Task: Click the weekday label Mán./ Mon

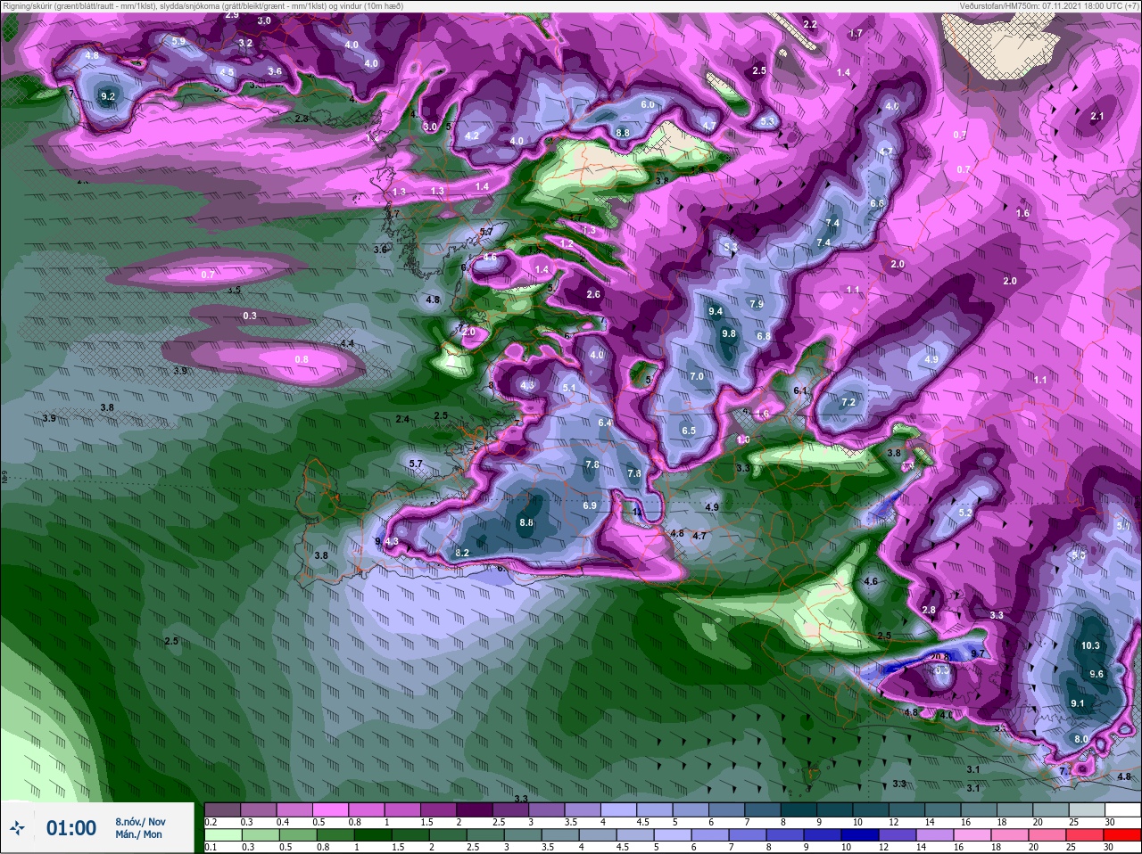Action: (x=138, y=835)
